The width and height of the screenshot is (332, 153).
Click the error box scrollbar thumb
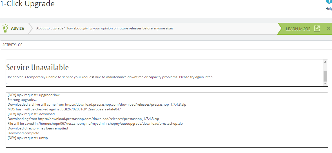click(325, 76)
